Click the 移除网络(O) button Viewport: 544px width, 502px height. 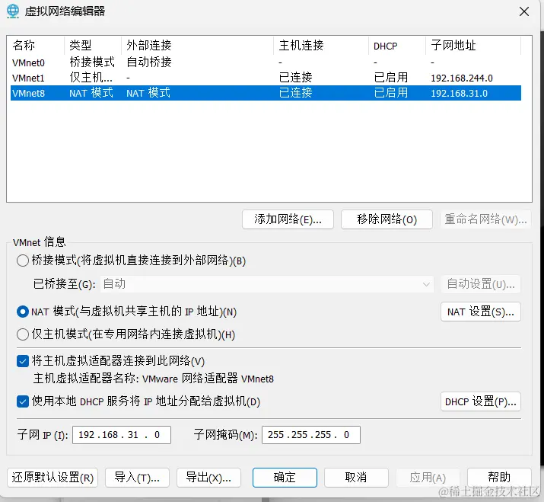387,219
